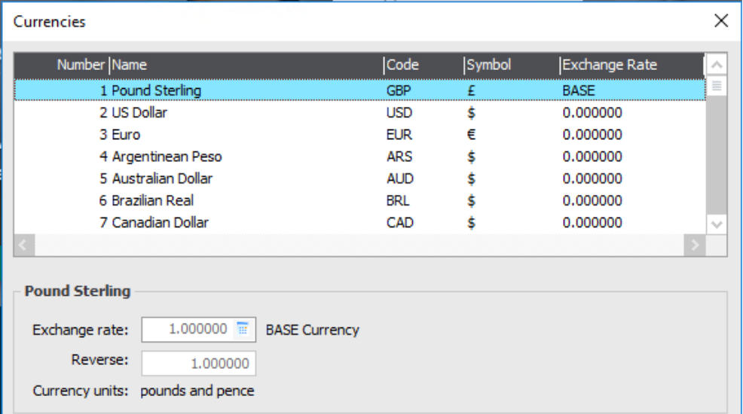Click the Exchange rate input field
This screenshot has width=743, height=414.
coord(198,329)
